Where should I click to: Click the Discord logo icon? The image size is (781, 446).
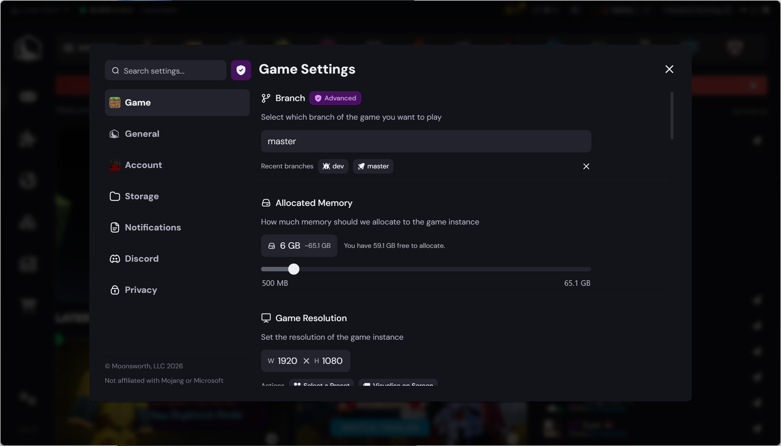pyautogui.click(x=115, y=259)
